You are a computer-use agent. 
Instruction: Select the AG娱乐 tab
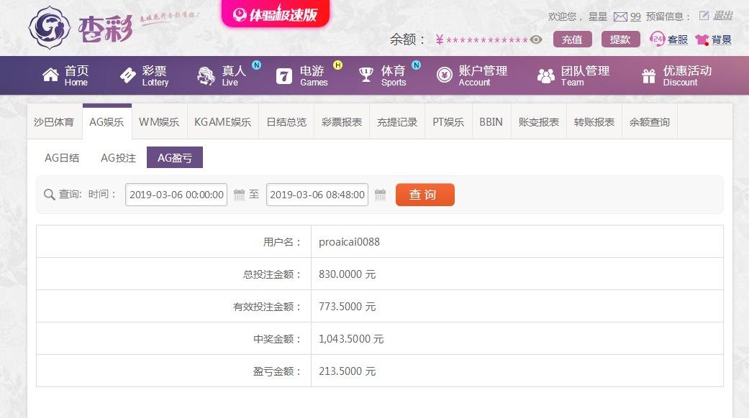106,122
